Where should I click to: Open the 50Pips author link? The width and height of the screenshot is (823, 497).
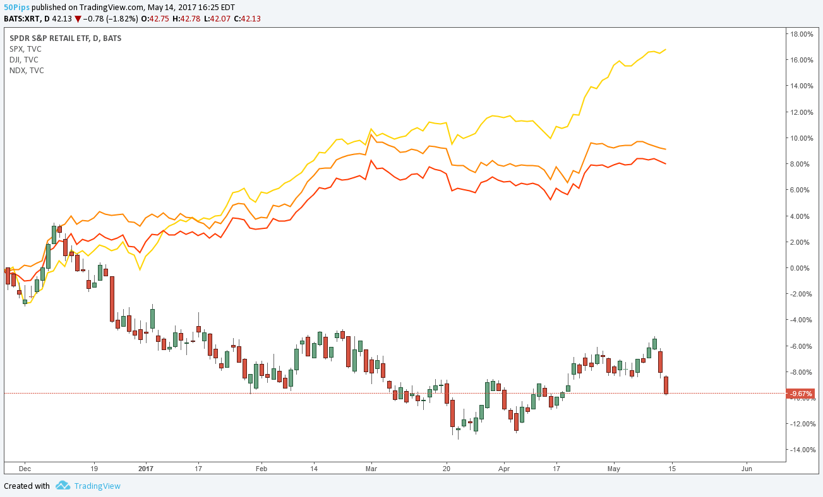coord(16,7)
